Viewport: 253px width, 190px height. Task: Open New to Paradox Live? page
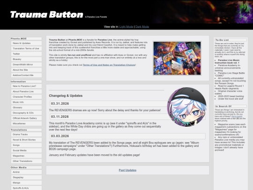[x=26, y=86]
